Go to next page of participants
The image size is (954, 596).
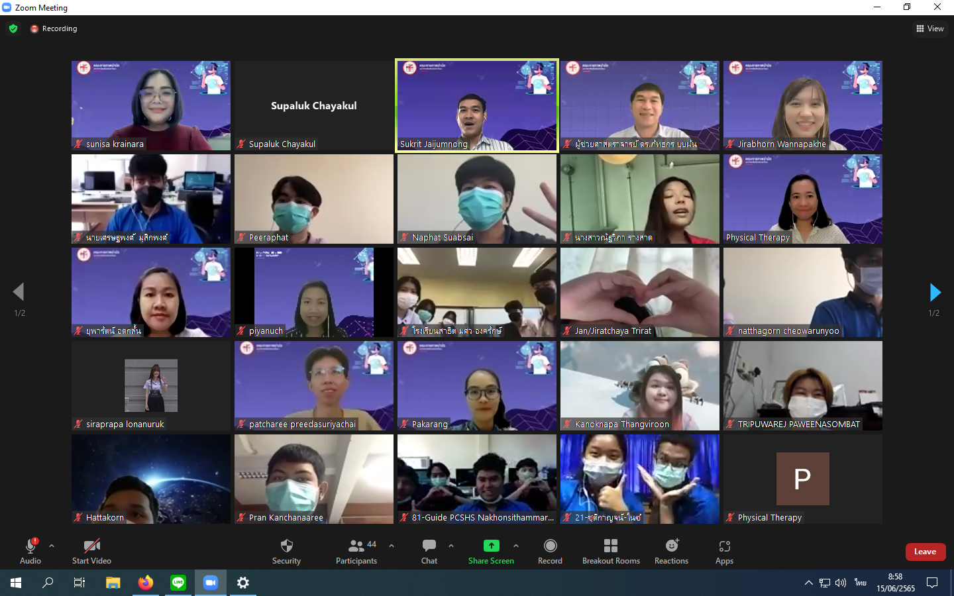click(934, 292)
